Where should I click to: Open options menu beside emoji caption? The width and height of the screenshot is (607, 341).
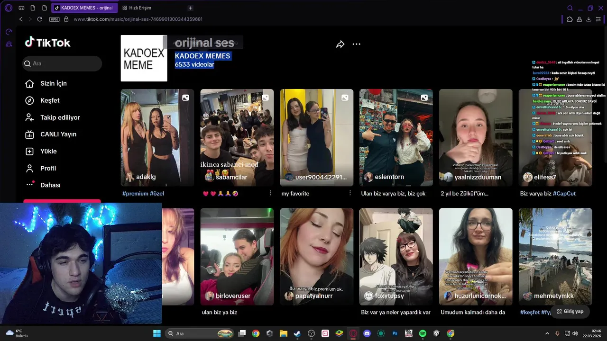[x=270, y=193]
